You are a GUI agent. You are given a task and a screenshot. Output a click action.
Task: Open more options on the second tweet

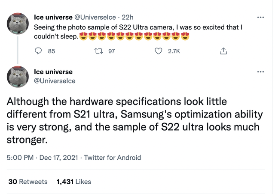260,72
